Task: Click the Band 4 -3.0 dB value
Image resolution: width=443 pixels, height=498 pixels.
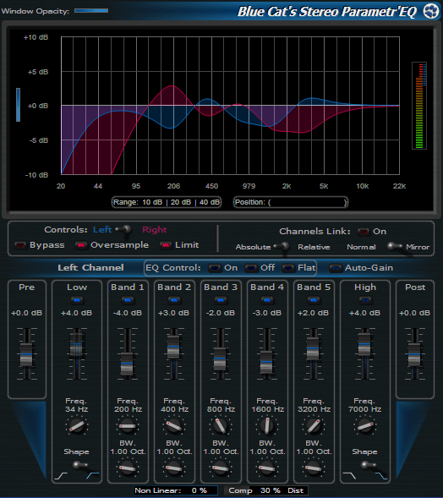Action: coord(267,313)
